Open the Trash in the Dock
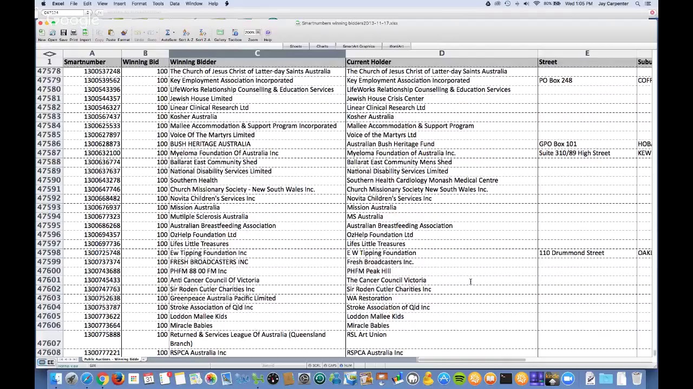Viewport: 693px width, 389px height. point(637,379)
